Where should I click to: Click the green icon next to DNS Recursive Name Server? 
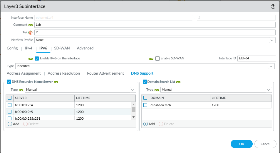[56, 82]
